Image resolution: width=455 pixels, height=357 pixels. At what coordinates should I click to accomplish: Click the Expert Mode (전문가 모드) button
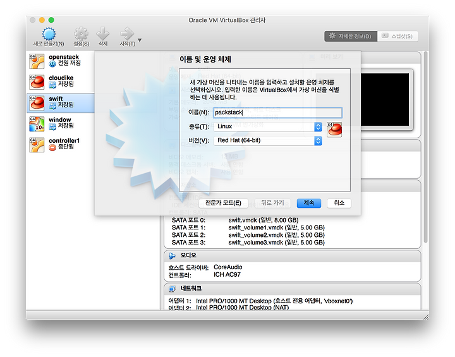point(223,203)
